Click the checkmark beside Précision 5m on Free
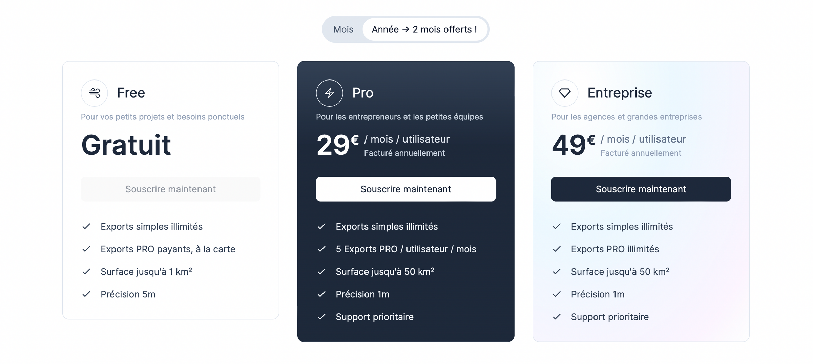The height and width of the screenshot is (364, 813). click(x=87, y=294)
